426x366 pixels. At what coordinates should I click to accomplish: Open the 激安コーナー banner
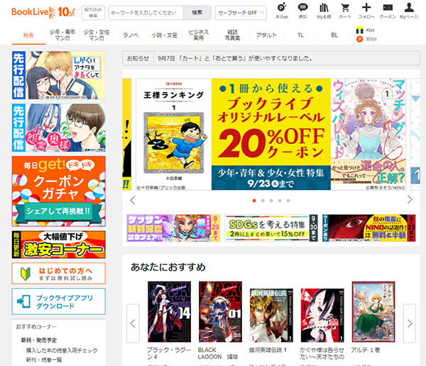tap(59, 245)
